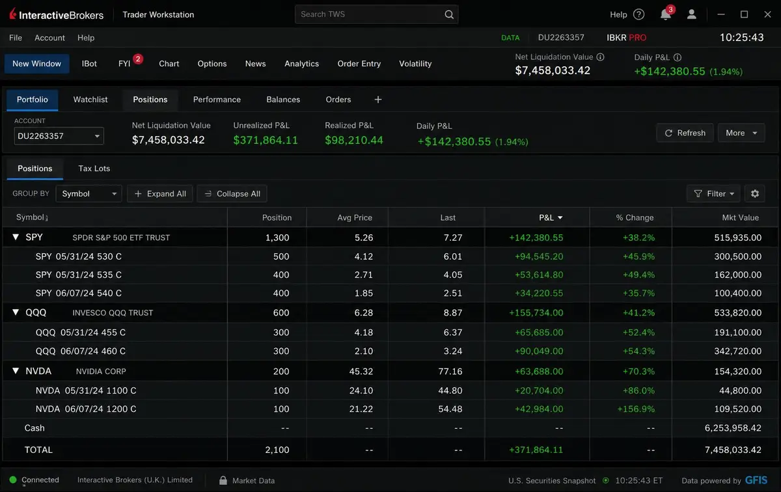781x492 pixels.
Task: Click the New Window button
Action: 36,64
